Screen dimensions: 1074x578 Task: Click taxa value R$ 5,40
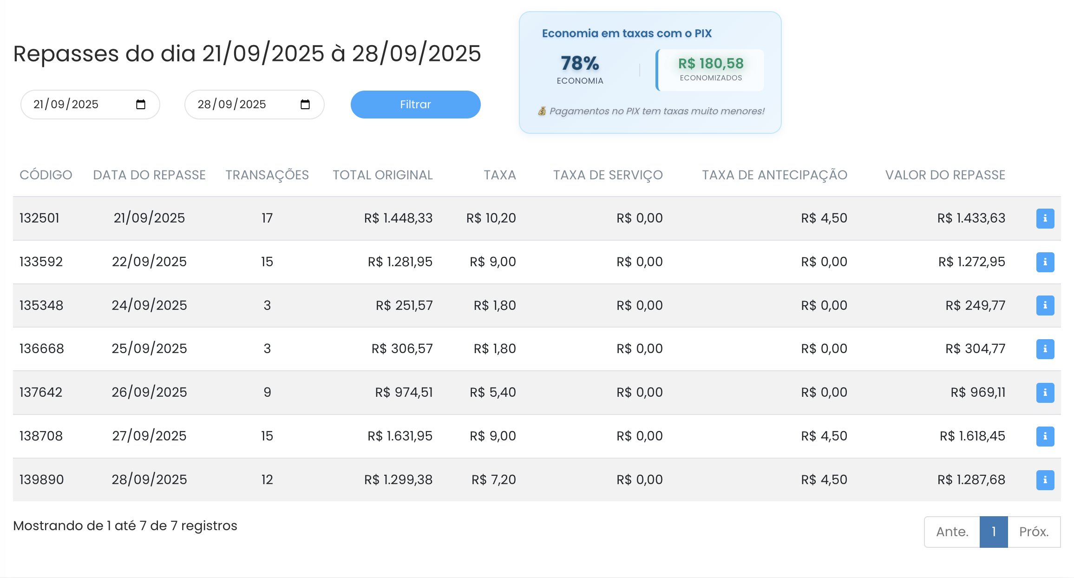pos(493,392)
